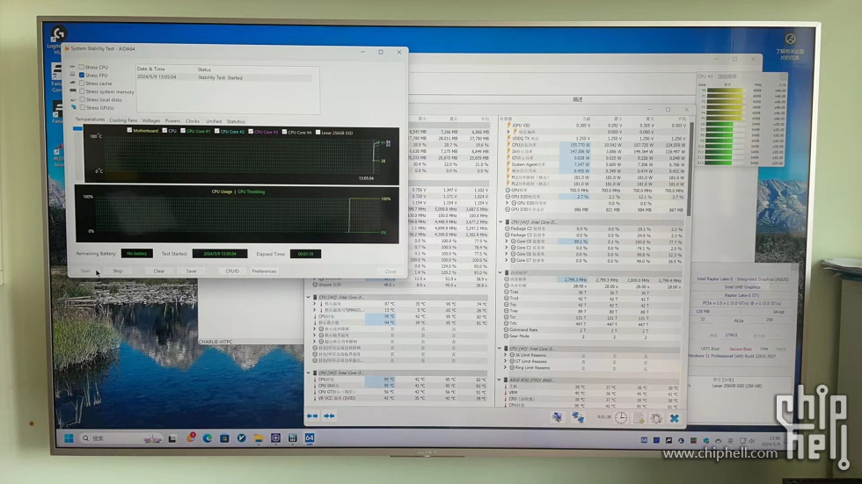Image resolution: width=862 pixels, height=484 pixels.
Task: Click the Clear button
Action: click(159, 271)
